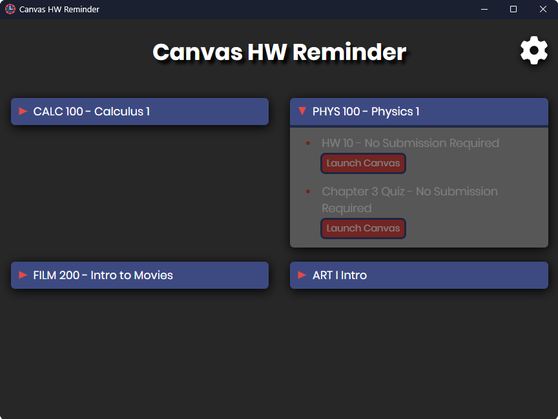Minimize the Canvas HW Reminder window
Image resolution: width=558 pixels, height=419 pixels.
tap(484, 9)
